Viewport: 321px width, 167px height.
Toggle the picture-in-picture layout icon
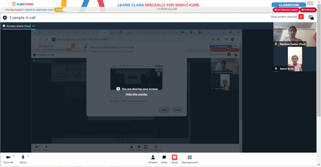click(311, 17)
